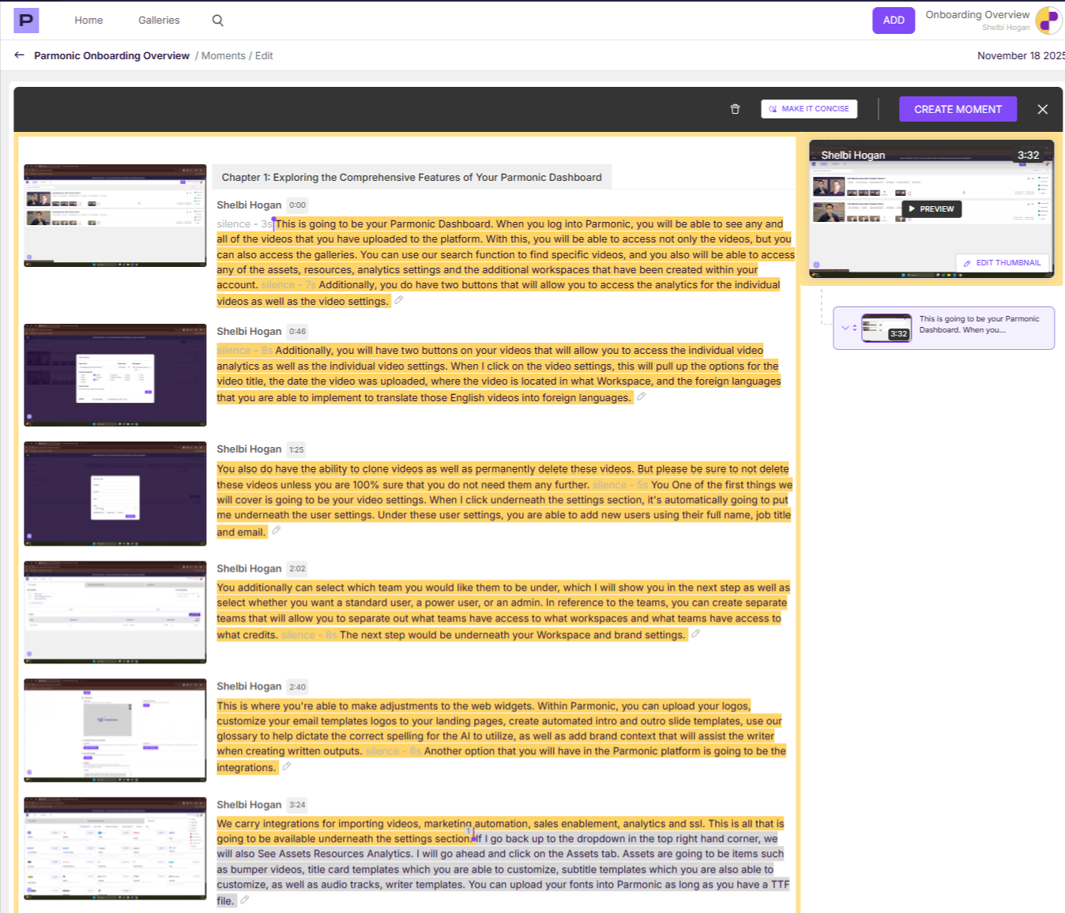Viewport: 1065px width, 913px height.
Task: Open the Galleries menu item
Action: 159,21
